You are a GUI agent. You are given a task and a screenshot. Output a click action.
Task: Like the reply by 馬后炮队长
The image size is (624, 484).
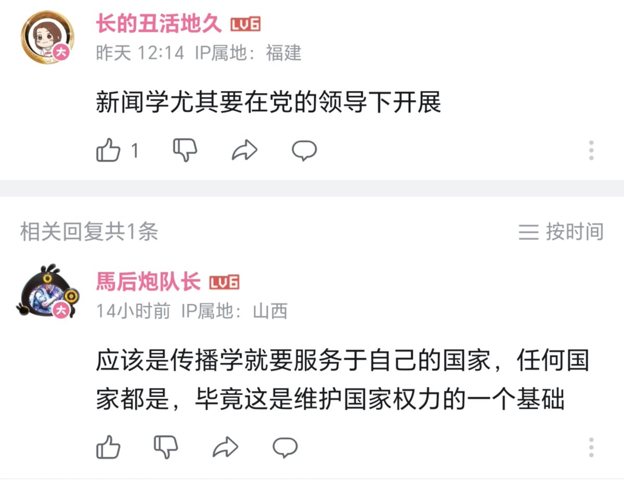(x=109, y=447)
